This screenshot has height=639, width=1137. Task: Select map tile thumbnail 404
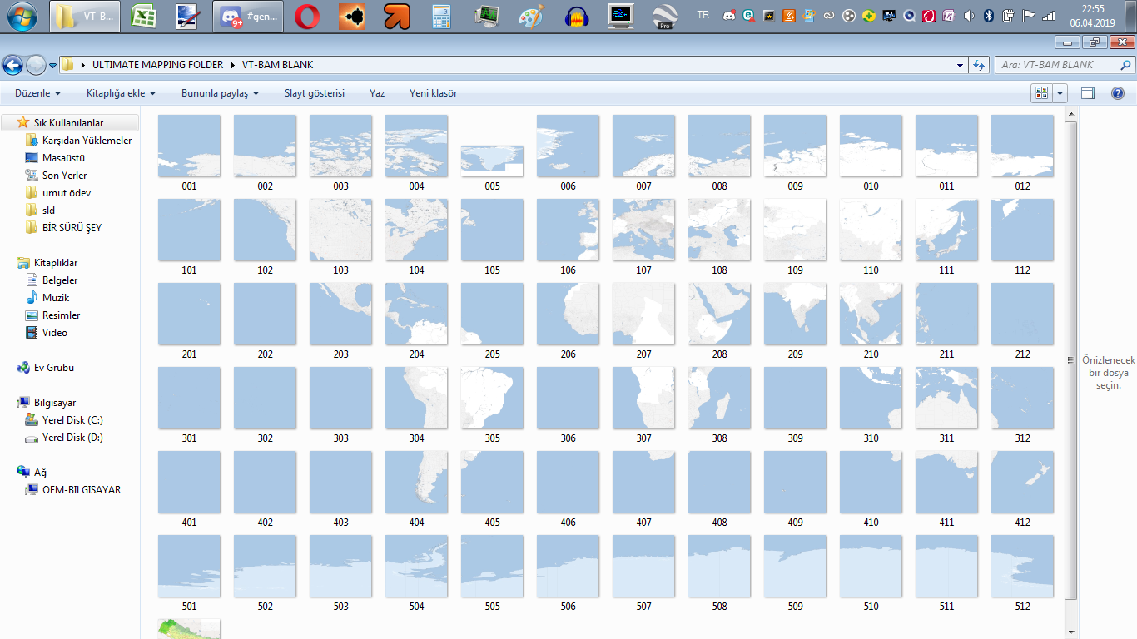416,483
